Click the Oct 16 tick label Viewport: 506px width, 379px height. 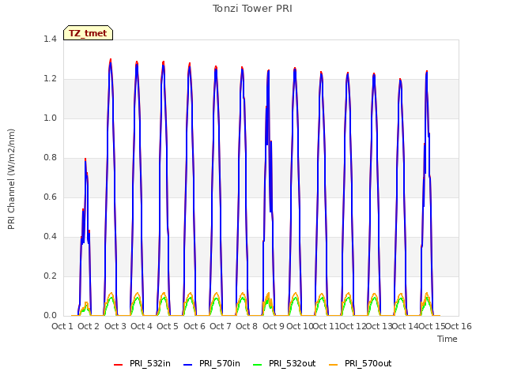pos(459,326)
